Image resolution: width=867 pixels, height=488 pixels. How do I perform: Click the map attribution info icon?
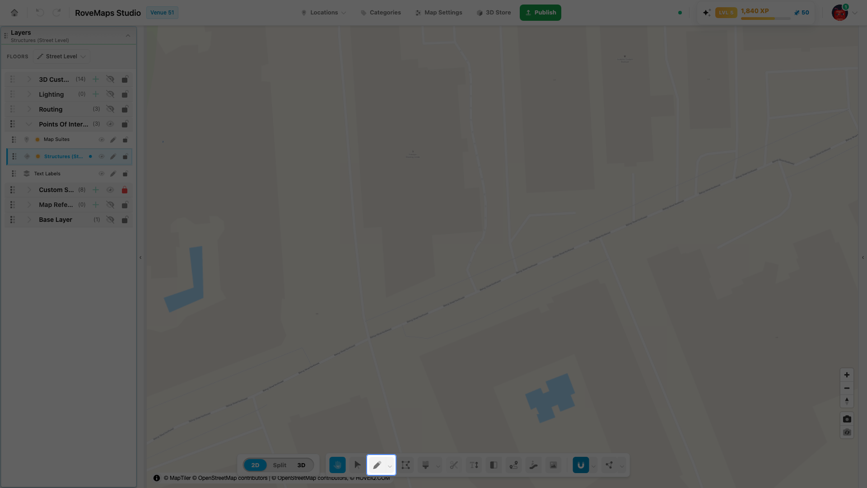(x=157, y=478)
